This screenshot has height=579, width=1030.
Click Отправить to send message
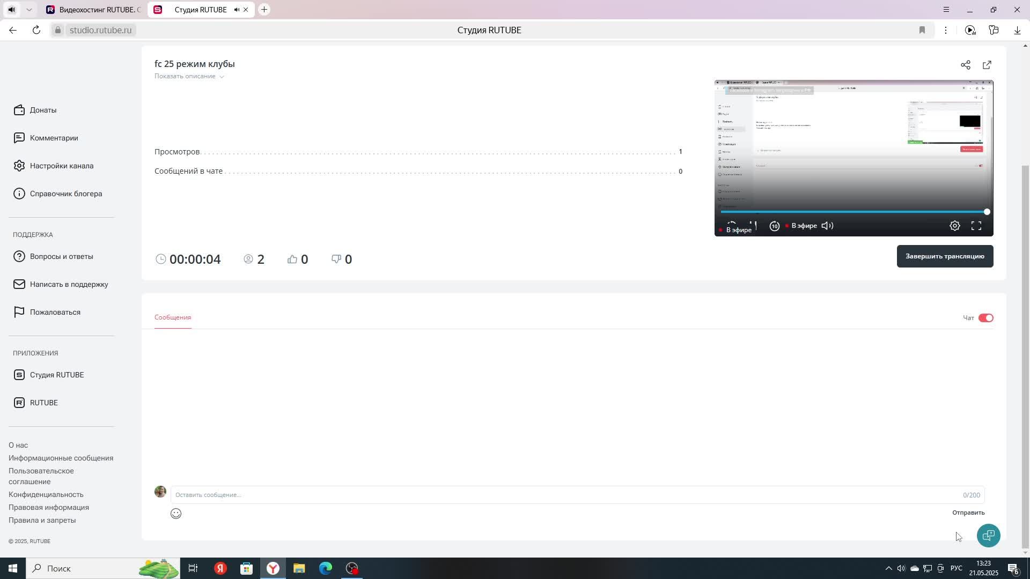(x=968, y=513)
